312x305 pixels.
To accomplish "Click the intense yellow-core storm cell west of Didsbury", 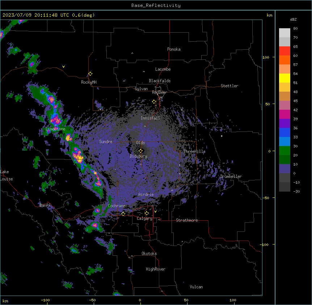I will (79, 157).
